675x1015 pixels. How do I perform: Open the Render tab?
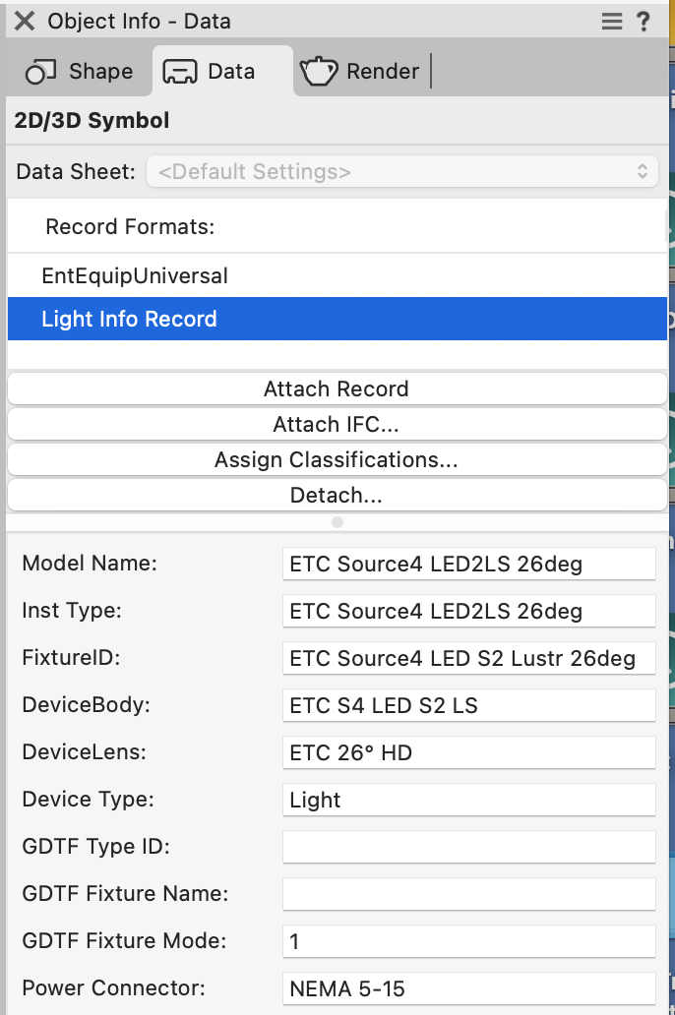click(360, 72)
